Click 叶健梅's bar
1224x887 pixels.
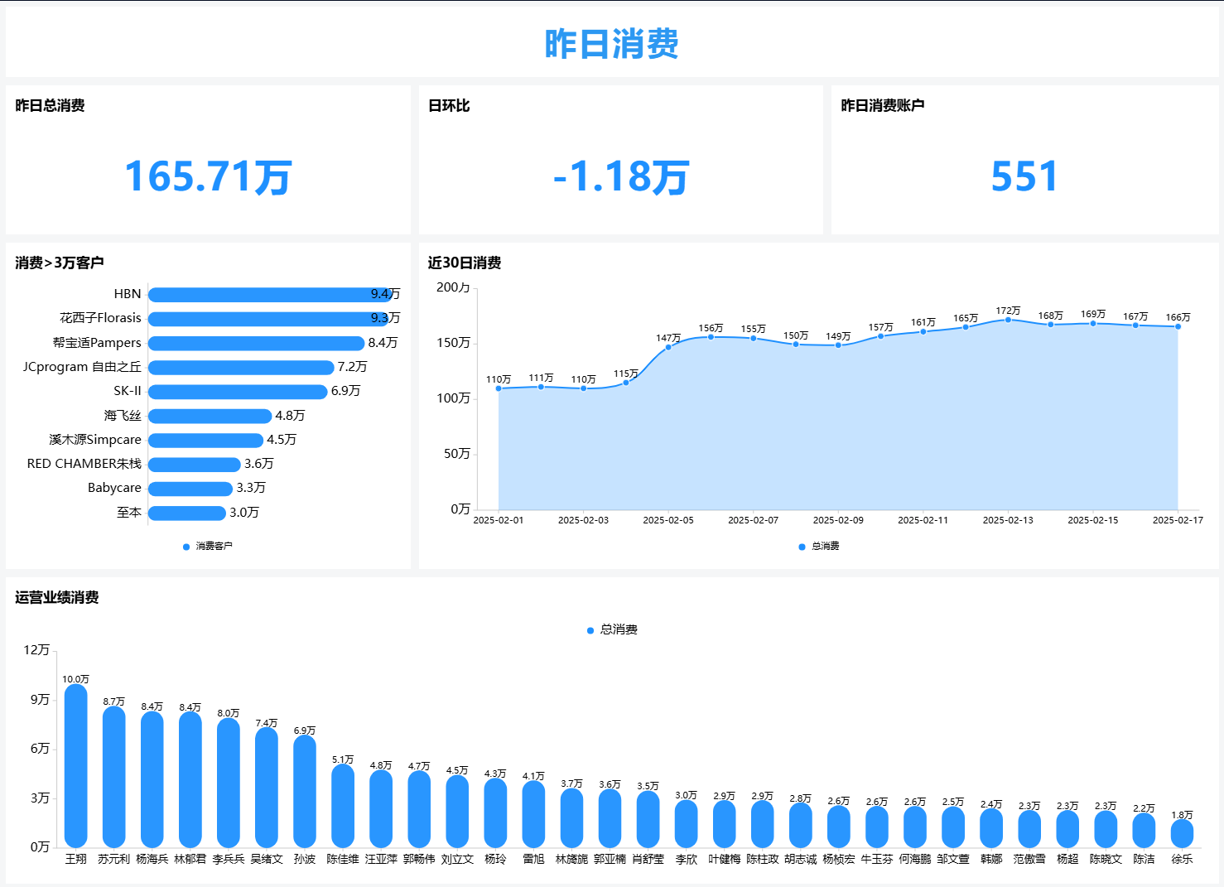point(725,824)
